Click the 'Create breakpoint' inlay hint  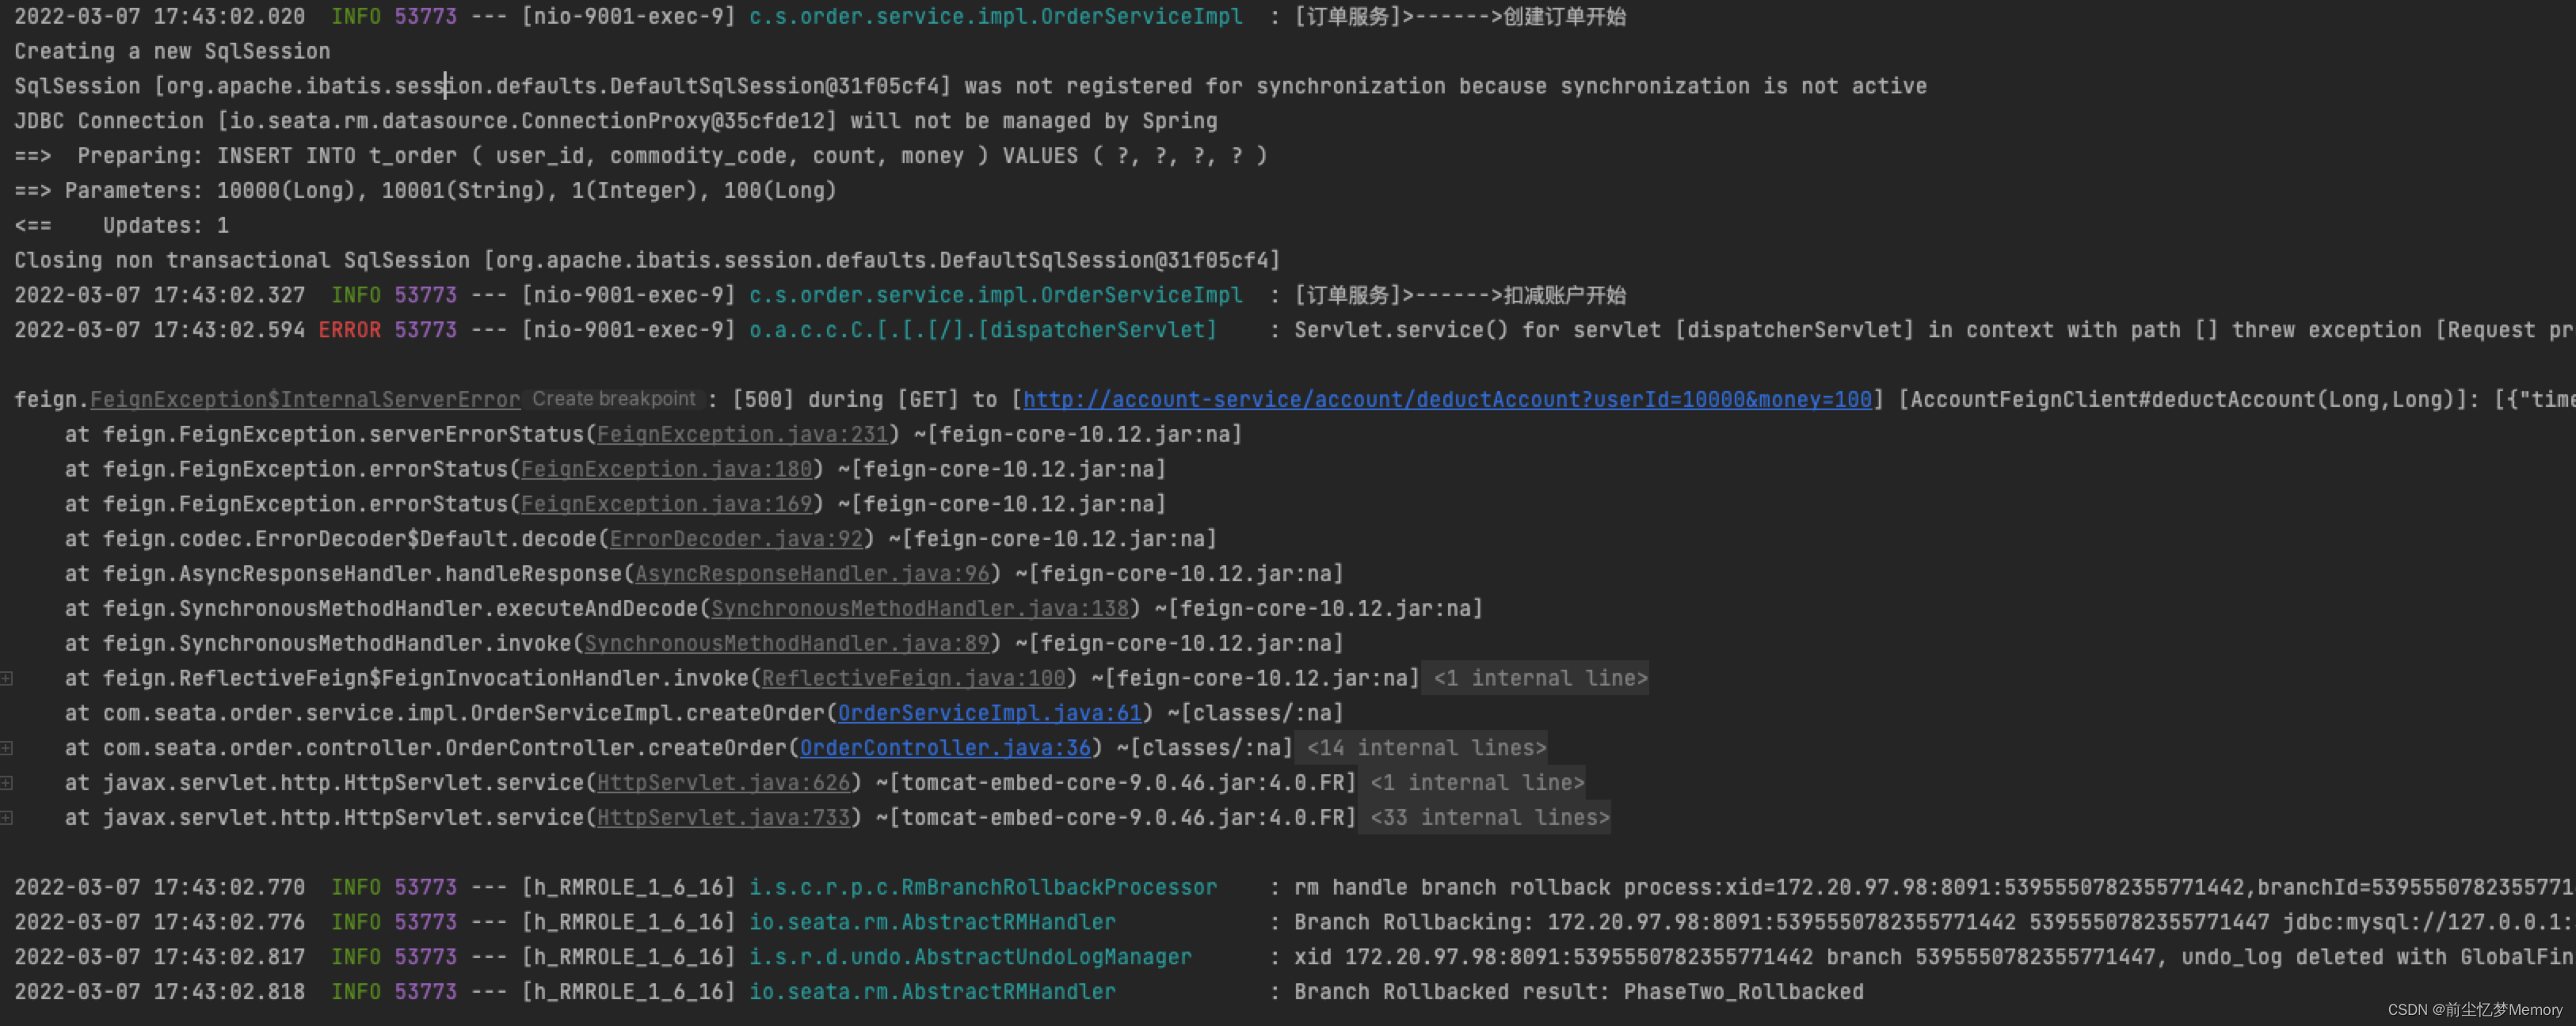click(x=613, y=400)
